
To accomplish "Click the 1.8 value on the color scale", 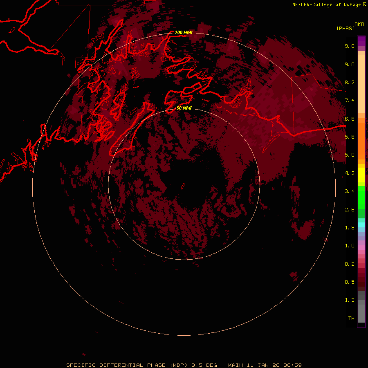I will (x=350, y=228).
